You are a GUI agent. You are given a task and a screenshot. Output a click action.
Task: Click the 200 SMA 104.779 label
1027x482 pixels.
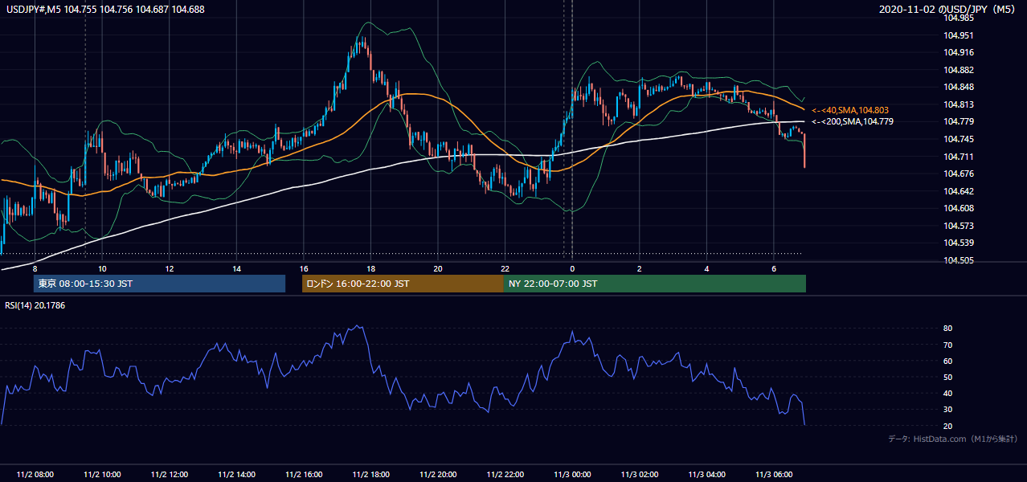tap(853, 121)
